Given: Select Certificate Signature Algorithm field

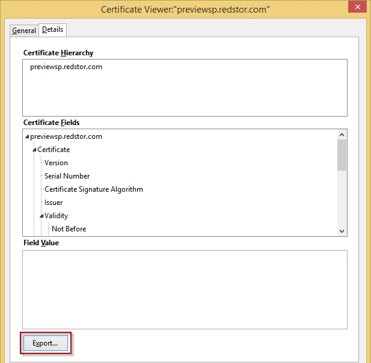Looking at the screenshot, I should 94,189.
